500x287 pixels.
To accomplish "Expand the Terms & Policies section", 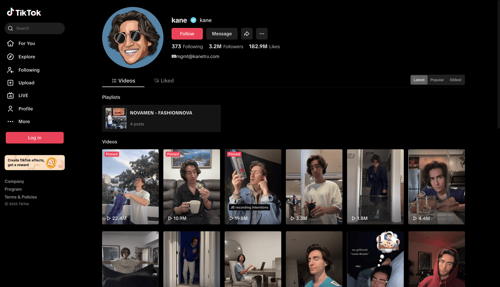I will pyautogui.click(x=21, y=197).
